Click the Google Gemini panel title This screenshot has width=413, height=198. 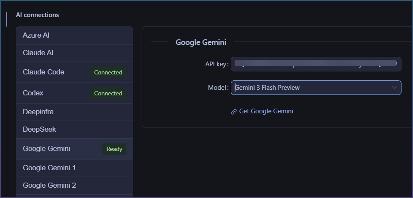click(201, 42)
